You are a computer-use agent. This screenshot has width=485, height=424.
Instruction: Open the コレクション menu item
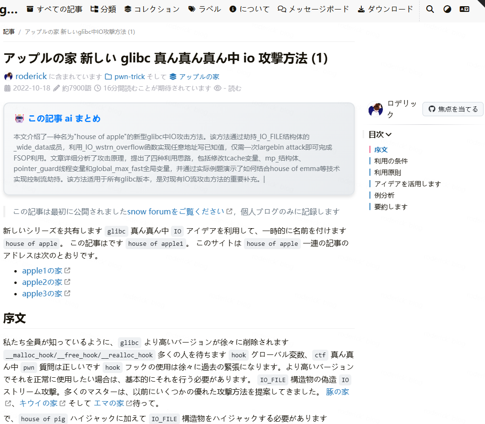[152, 9]
